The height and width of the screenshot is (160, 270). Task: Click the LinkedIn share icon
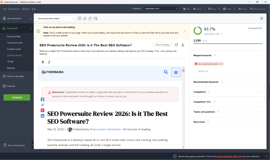point(42,116)
